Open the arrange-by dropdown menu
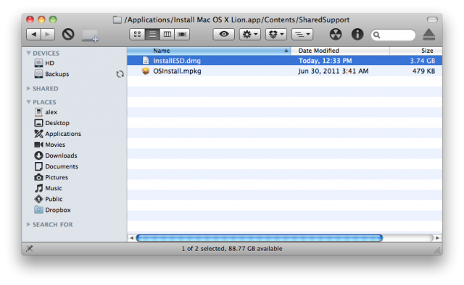The image size is (464, 285). click(302, 34)
